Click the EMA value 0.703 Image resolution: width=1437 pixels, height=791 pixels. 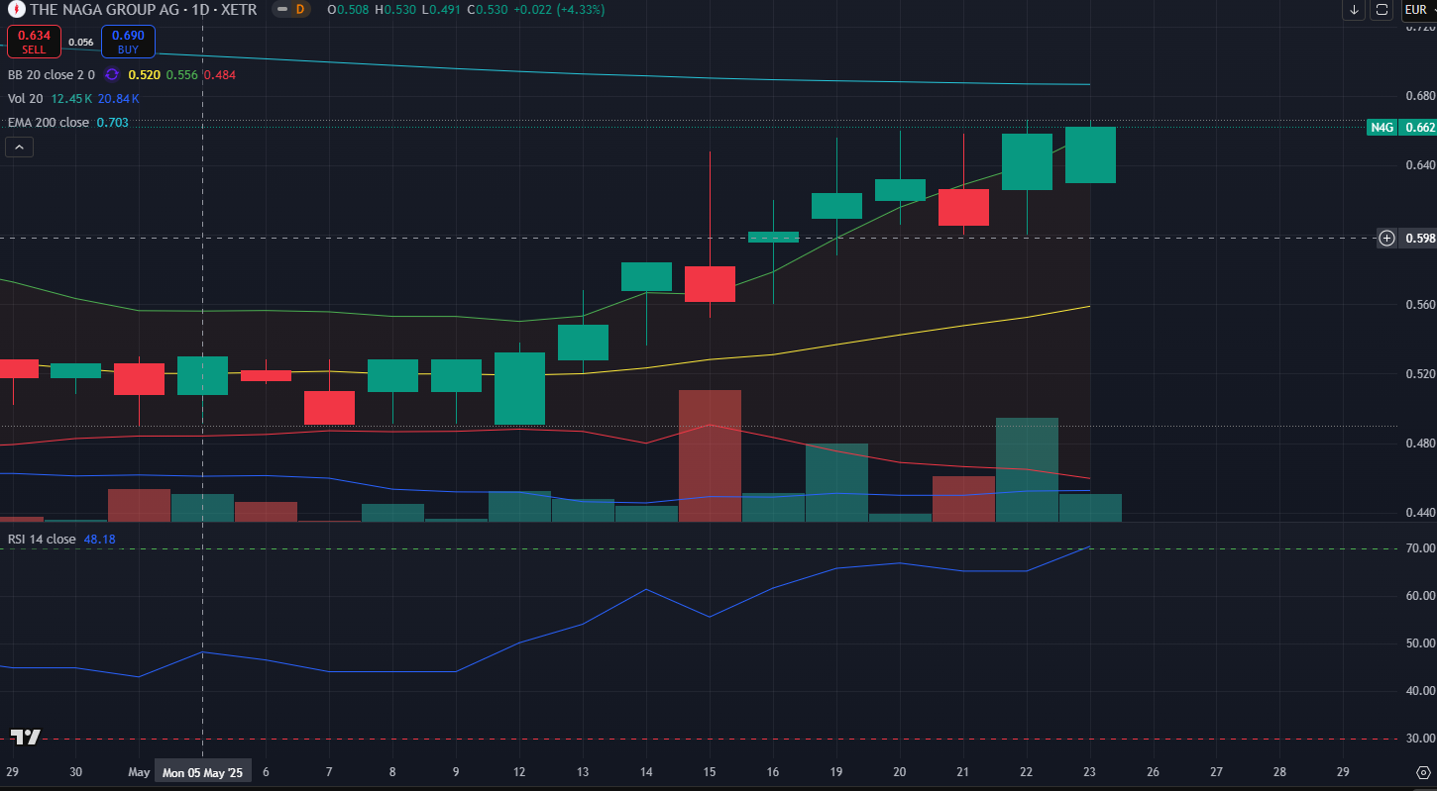(x=112, y=123)
